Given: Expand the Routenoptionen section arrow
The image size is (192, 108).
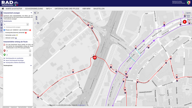Looking at the screenshot, I should (x=31, y=65).
